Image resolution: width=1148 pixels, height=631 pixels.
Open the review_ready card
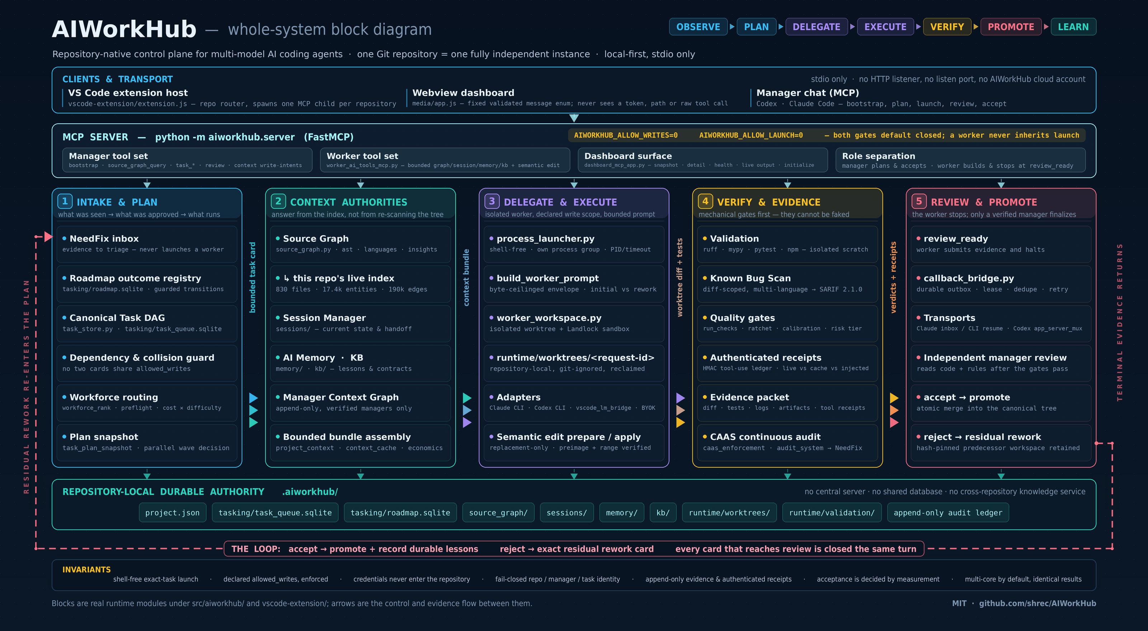(1001, 244)
